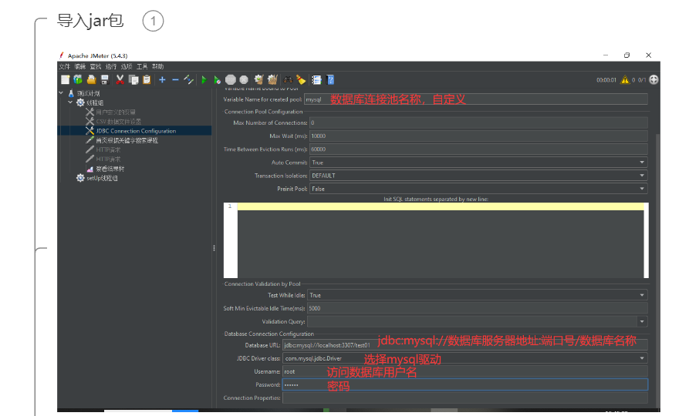Open the Templates toolbar icon
This screenshot has height=416, width=689.
point(78,79)
